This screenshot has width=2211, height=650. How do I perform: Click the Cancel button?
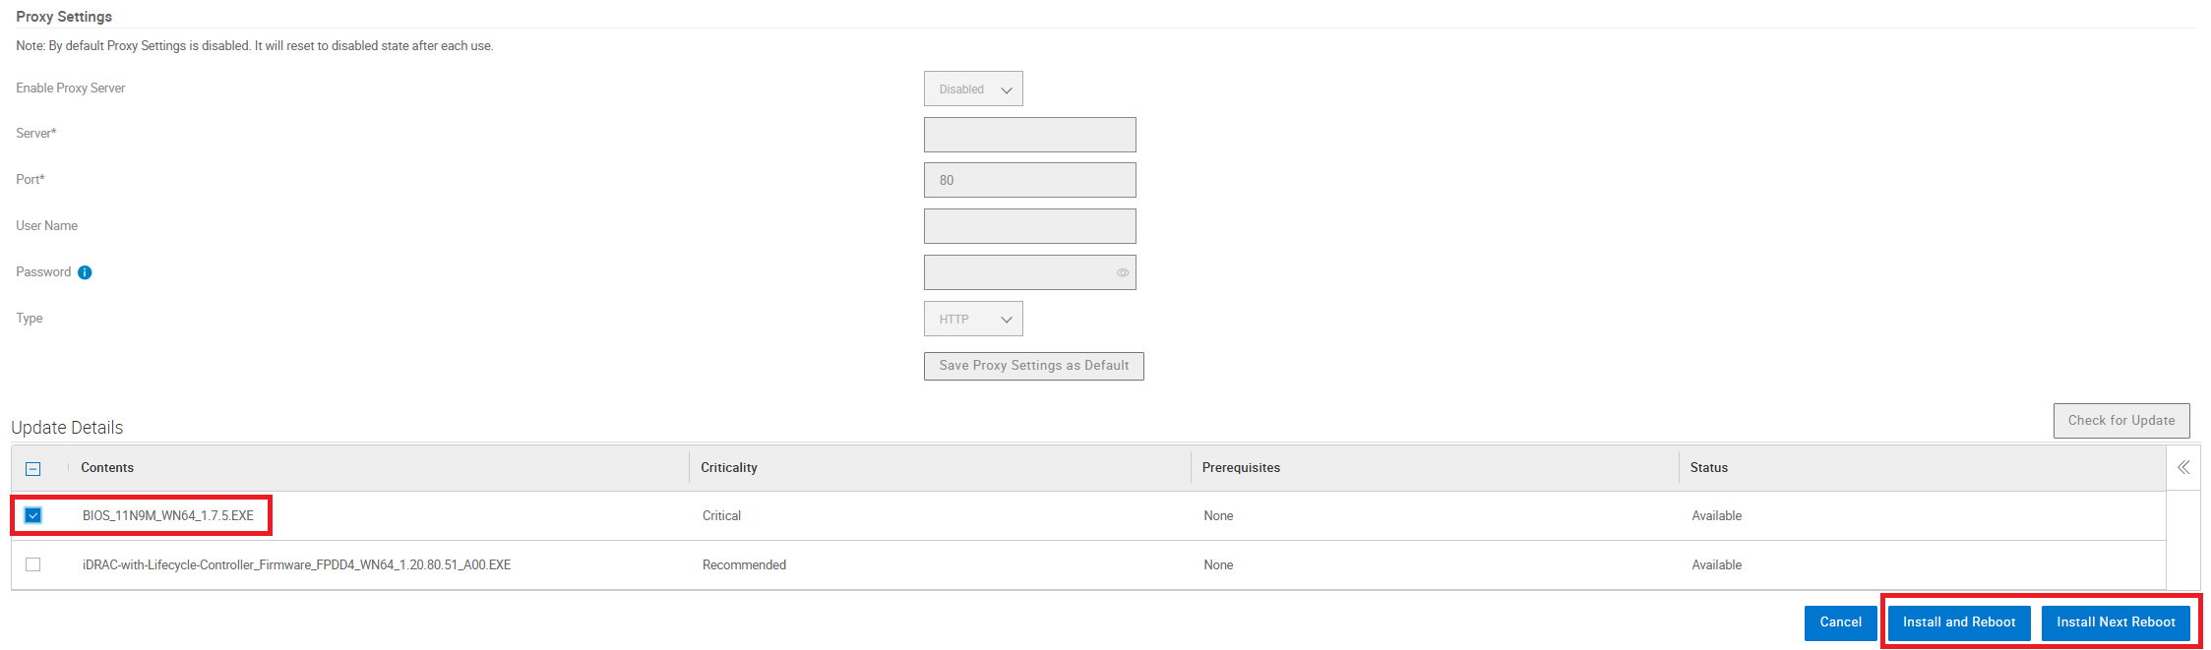coord(1840,622)
